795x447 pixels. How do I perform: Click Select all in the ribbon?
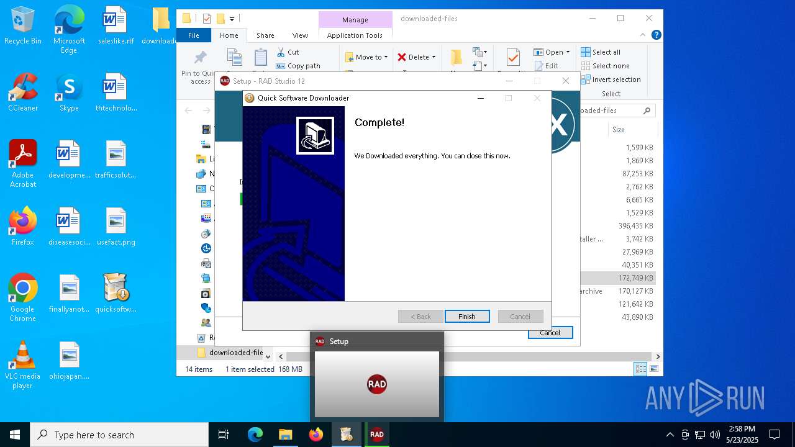601,52
